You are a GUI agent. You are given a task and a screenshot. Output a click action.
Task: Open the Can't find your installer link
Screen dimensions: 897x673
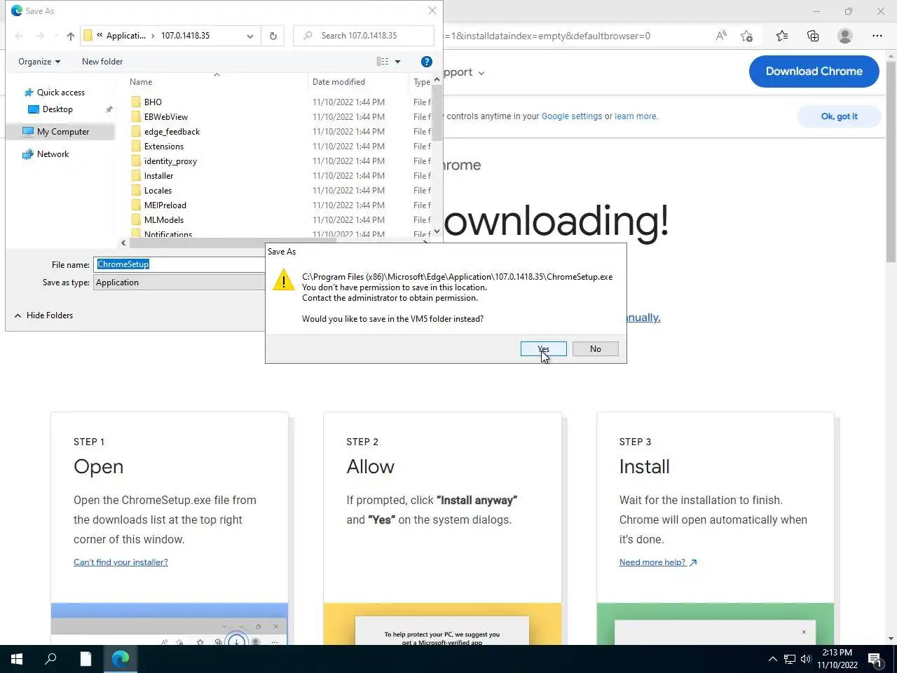[121, 562]
